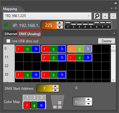Toggle DIP switch 2
119x113 pixels.
click(x=74, y=24)
